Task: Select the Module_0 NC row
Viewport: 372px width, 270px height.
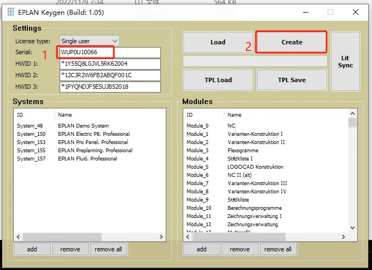Action: [x=266, y=126]
